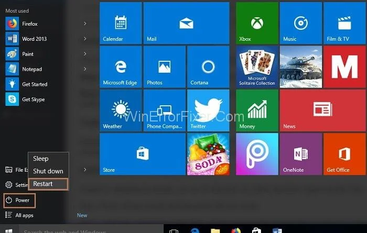Open the Money tile
The image size is (367, 233).
[x=257, y=110]
